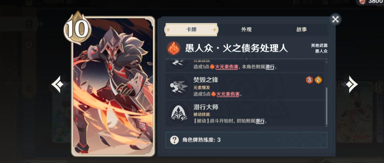
Task: Switch to the 外观 tab
Action: 246,30
